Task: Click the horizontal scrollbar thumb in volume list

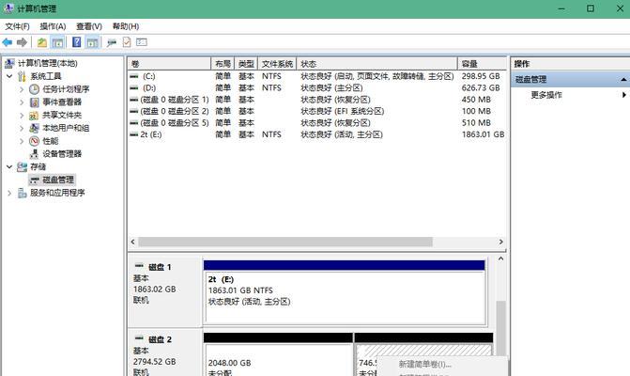Action: pos(285,242)
